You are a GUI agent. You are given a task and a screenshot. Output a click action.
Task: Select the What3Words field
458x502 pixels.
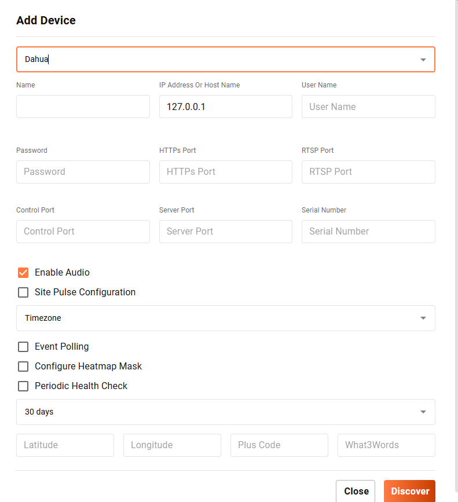click(386, 445)
